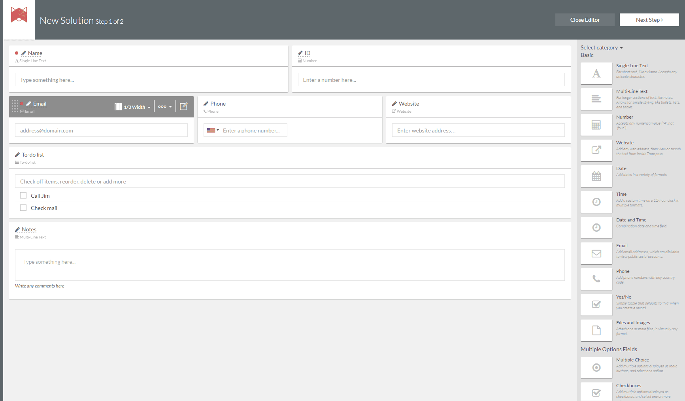Click the website address input field

click(x=478, y=130)
